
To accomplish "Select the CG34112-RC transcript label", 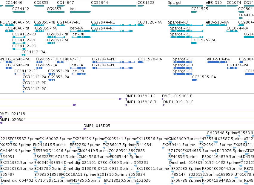I will 24,40.
